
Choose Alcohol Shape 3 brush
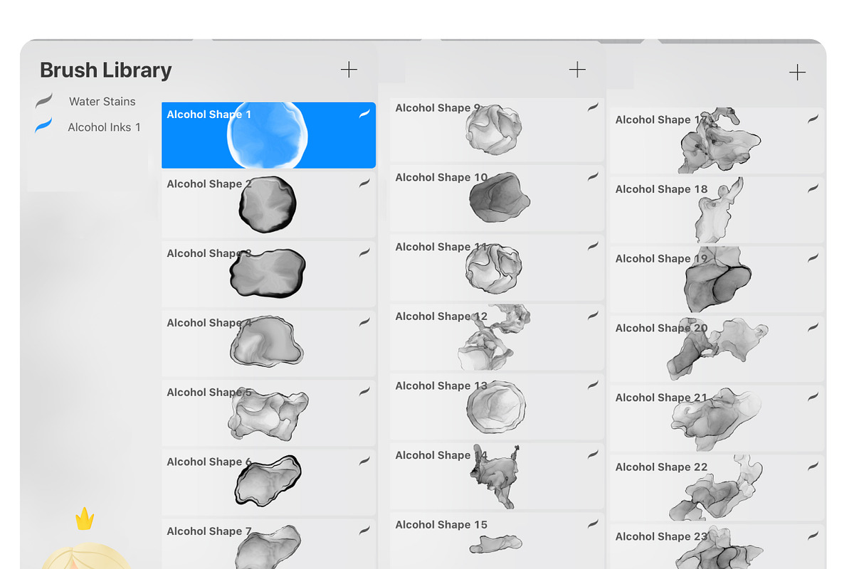[x=268, y=275]
